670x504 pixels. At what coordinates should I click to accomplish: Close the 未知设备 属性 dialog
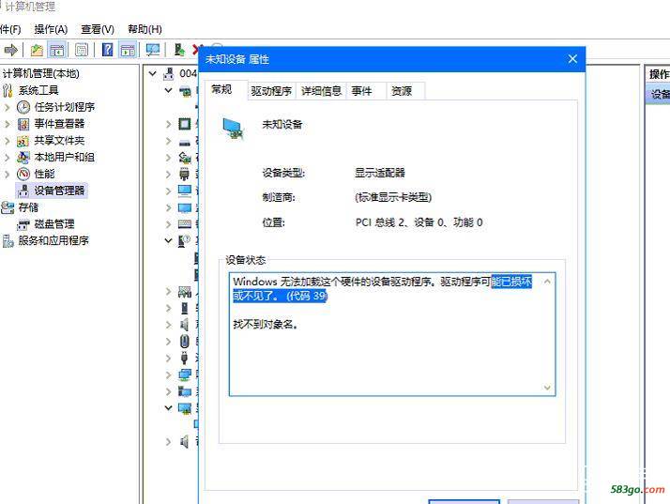(572, 59)
